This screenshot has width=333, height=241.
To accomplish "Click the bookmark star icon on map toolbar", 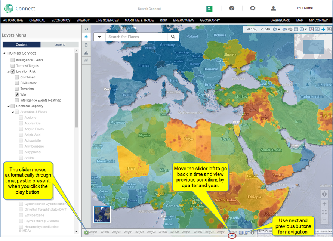I will (x=275, y=29).
